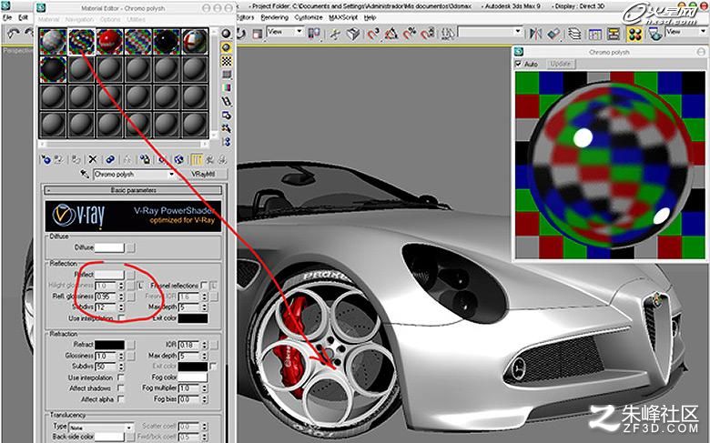Open Material Editor Options icon
This screenshot has height=443, width=710.
[227, 116]
